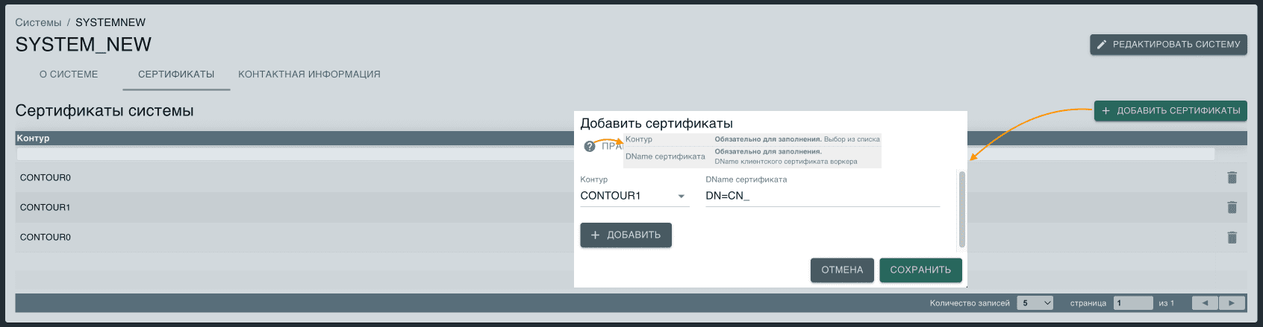Click the page number input field
The width and height of the screenshot is (1263, 327).
(1132, 303)
